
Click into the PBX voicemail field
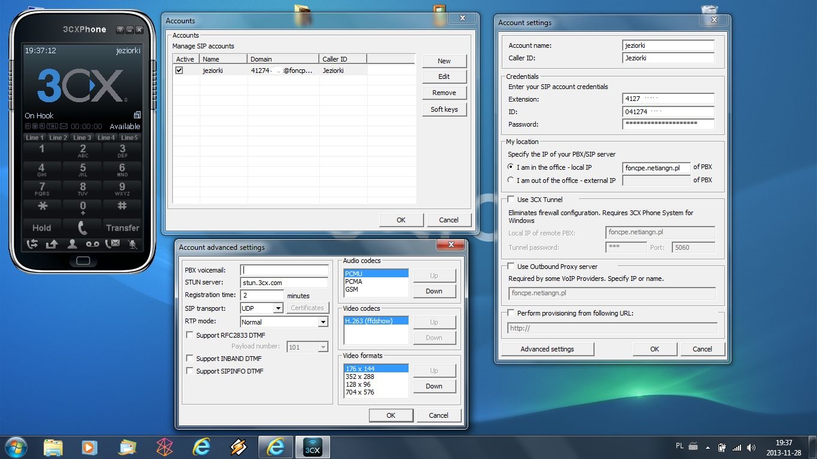[x=284, y=270]
